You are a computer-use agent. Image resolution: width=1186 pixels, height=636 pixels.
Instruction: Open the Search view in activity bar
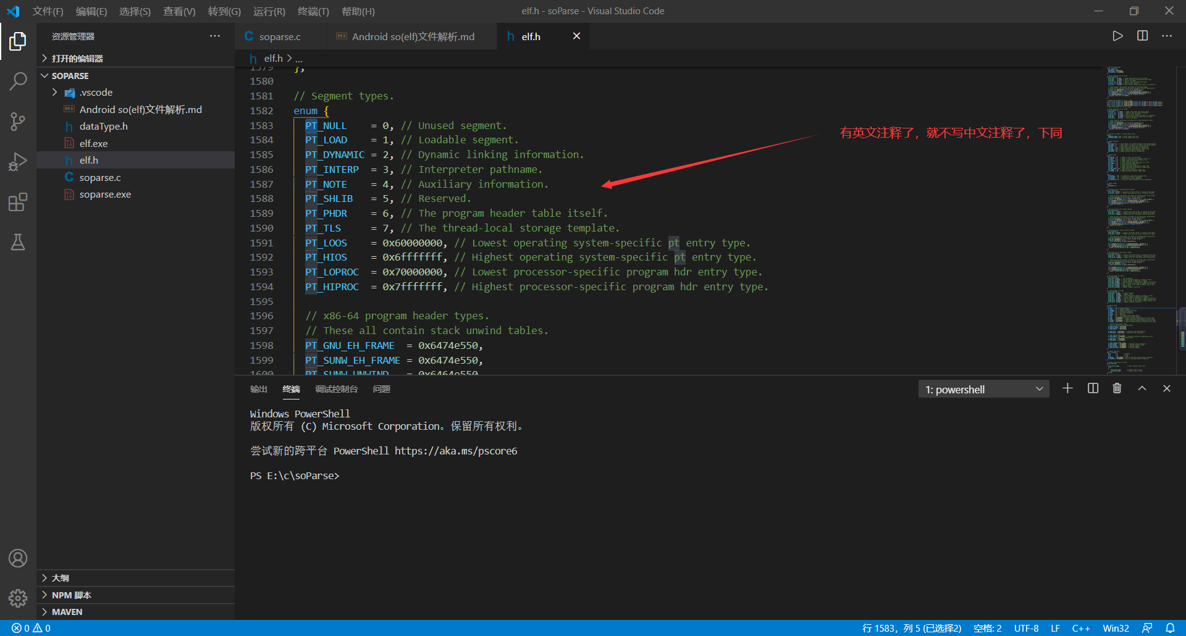click(x=18, y=81)
